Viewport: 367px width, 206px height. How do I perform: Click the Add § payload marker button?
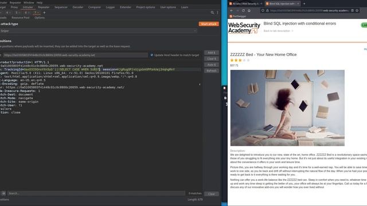[212, 53]
